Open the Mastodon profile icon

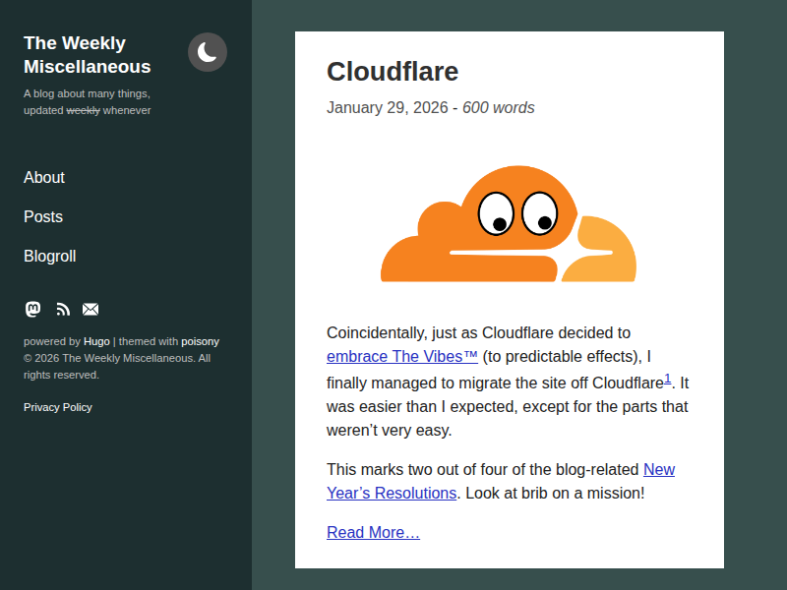33,309
